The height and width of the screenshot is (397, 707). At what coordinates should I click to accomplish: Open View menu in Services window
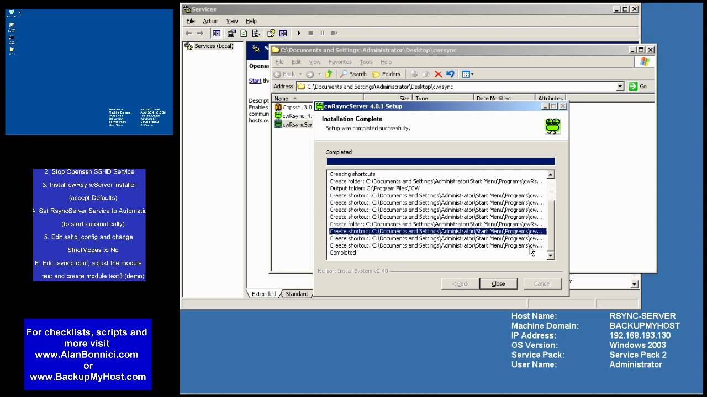(x=232, y=21)
